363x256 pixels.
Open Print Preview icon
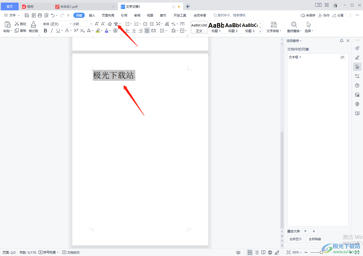coord(46,15)
